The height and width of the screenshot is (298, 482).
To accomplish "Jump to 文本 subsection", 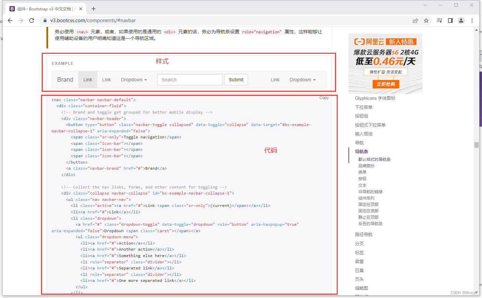I will (362, 185).
